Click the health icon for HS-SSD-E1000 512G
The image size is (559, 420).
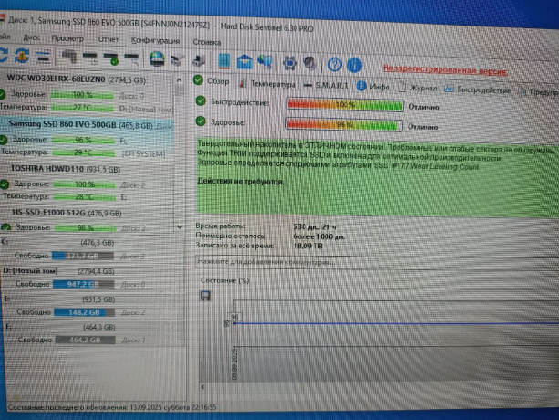5,227
